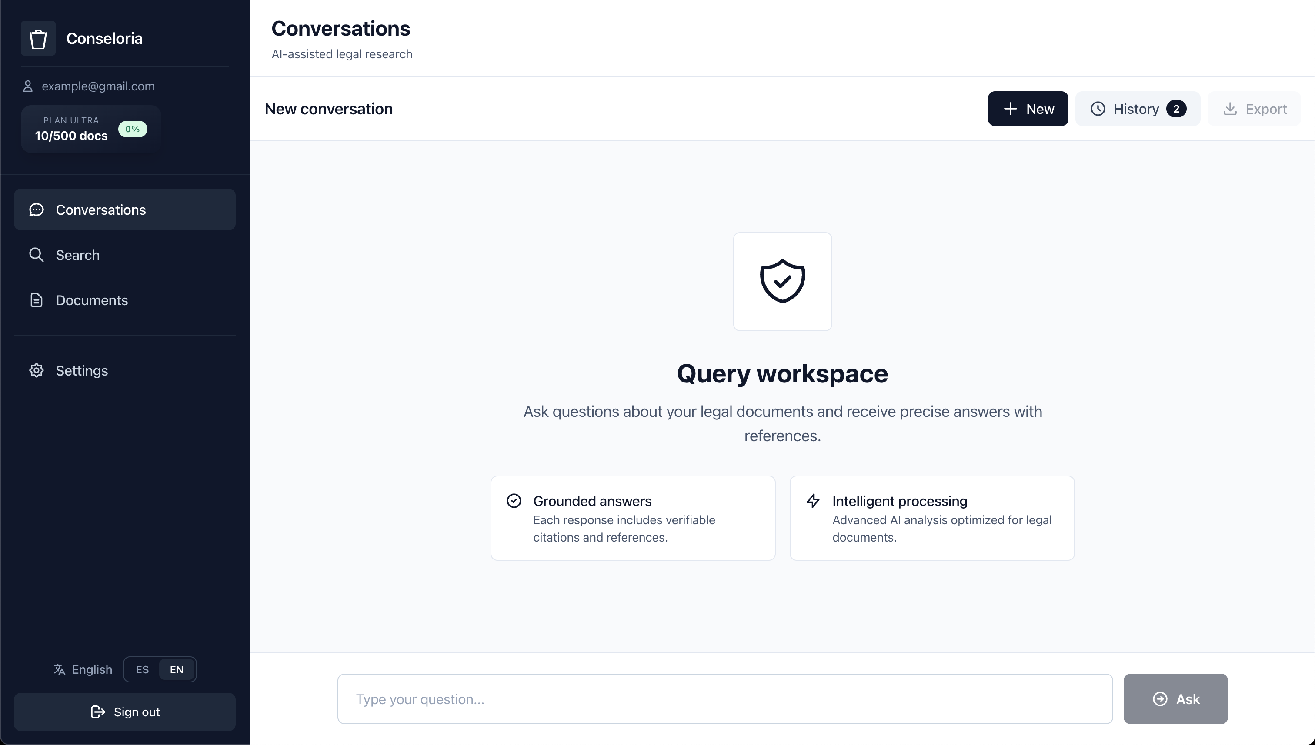
Task: Switch language to ES
Action: coord(141,669)
